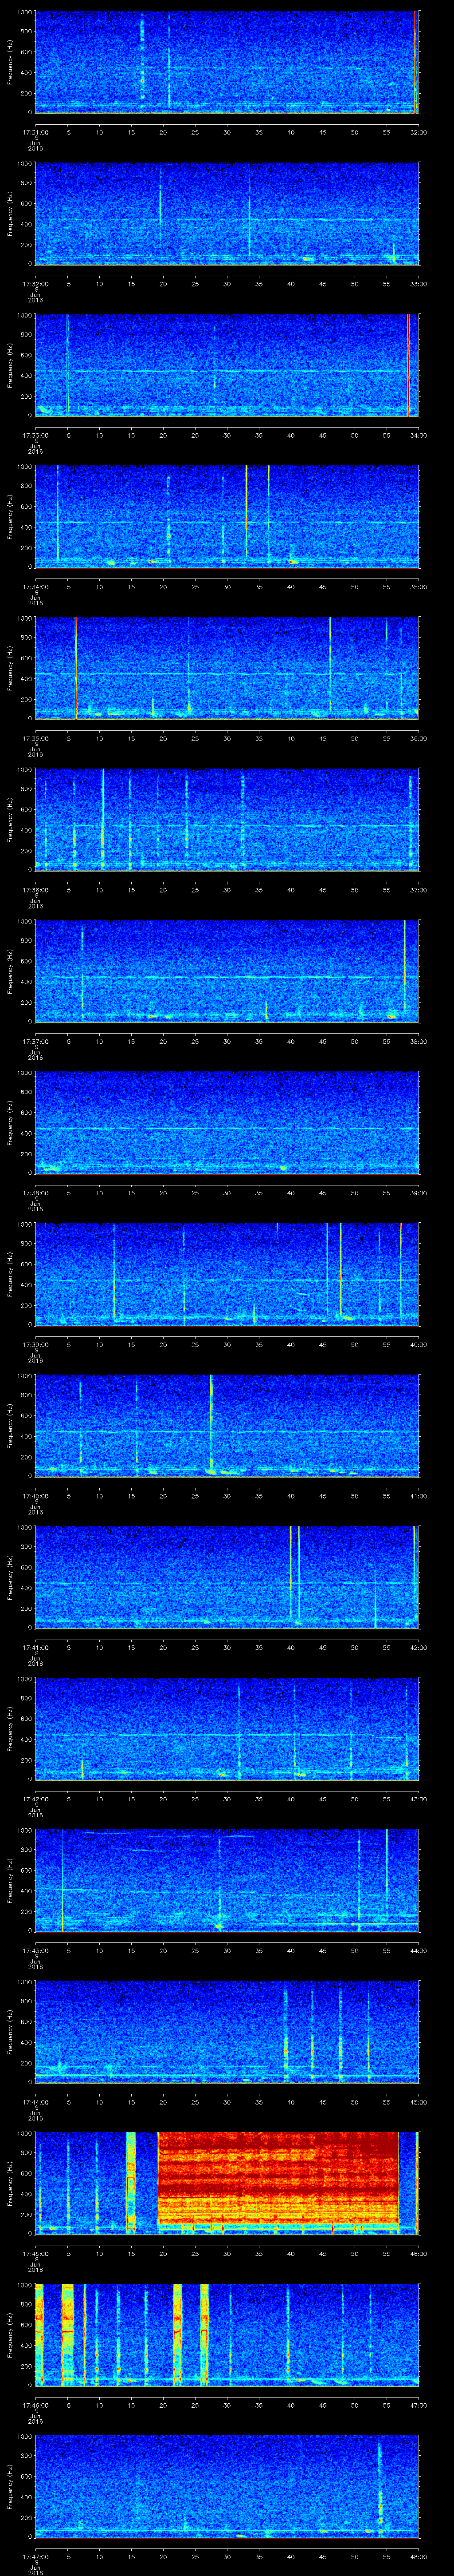The image size is (454, 2576).
Task: Click 'Frequency (Hz)' axis label of the 17:38:00 panel
Action: (x=10, y=1123)
